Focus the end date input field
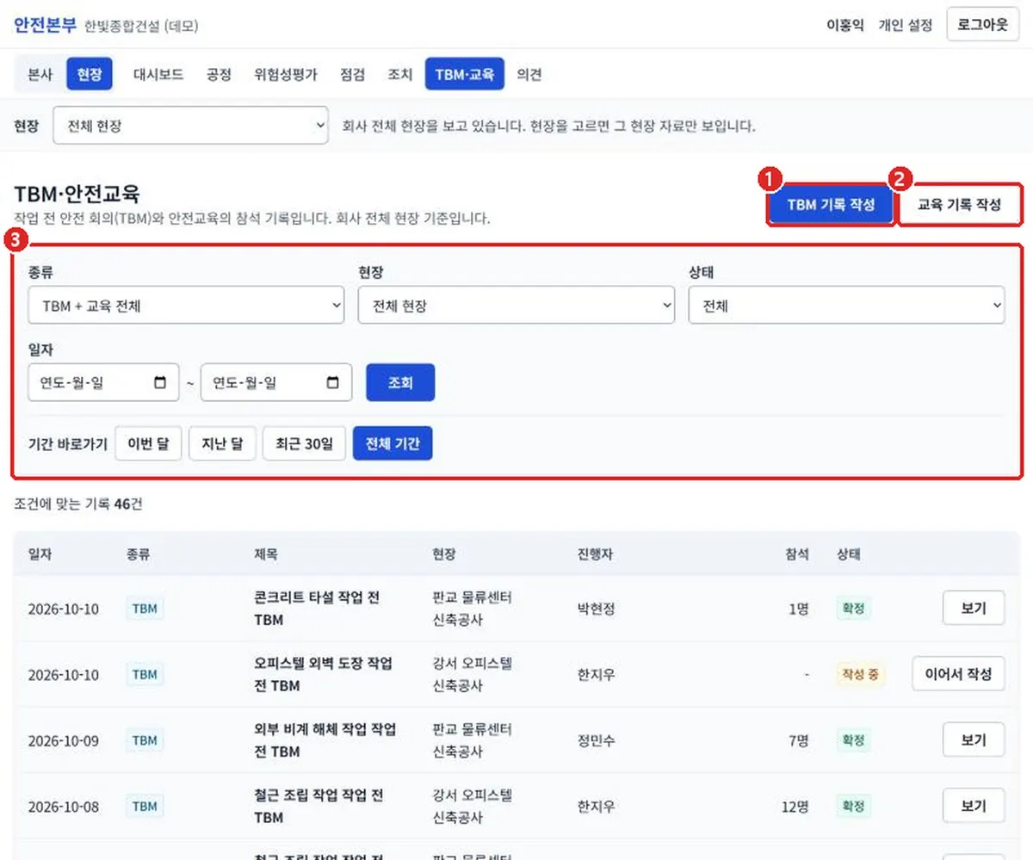This screenshot has width=1033, height=860. pyautogui.click(x=276, y=383)
